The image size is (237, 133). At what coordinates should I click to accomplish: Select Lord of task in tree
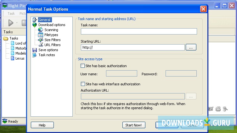tap(21, 43)
